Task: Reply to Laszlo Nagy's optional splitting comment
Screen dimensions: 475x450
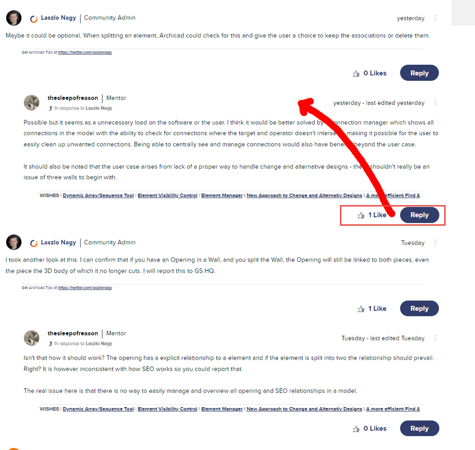Action: pyautogui.click(x=419, y=73)
